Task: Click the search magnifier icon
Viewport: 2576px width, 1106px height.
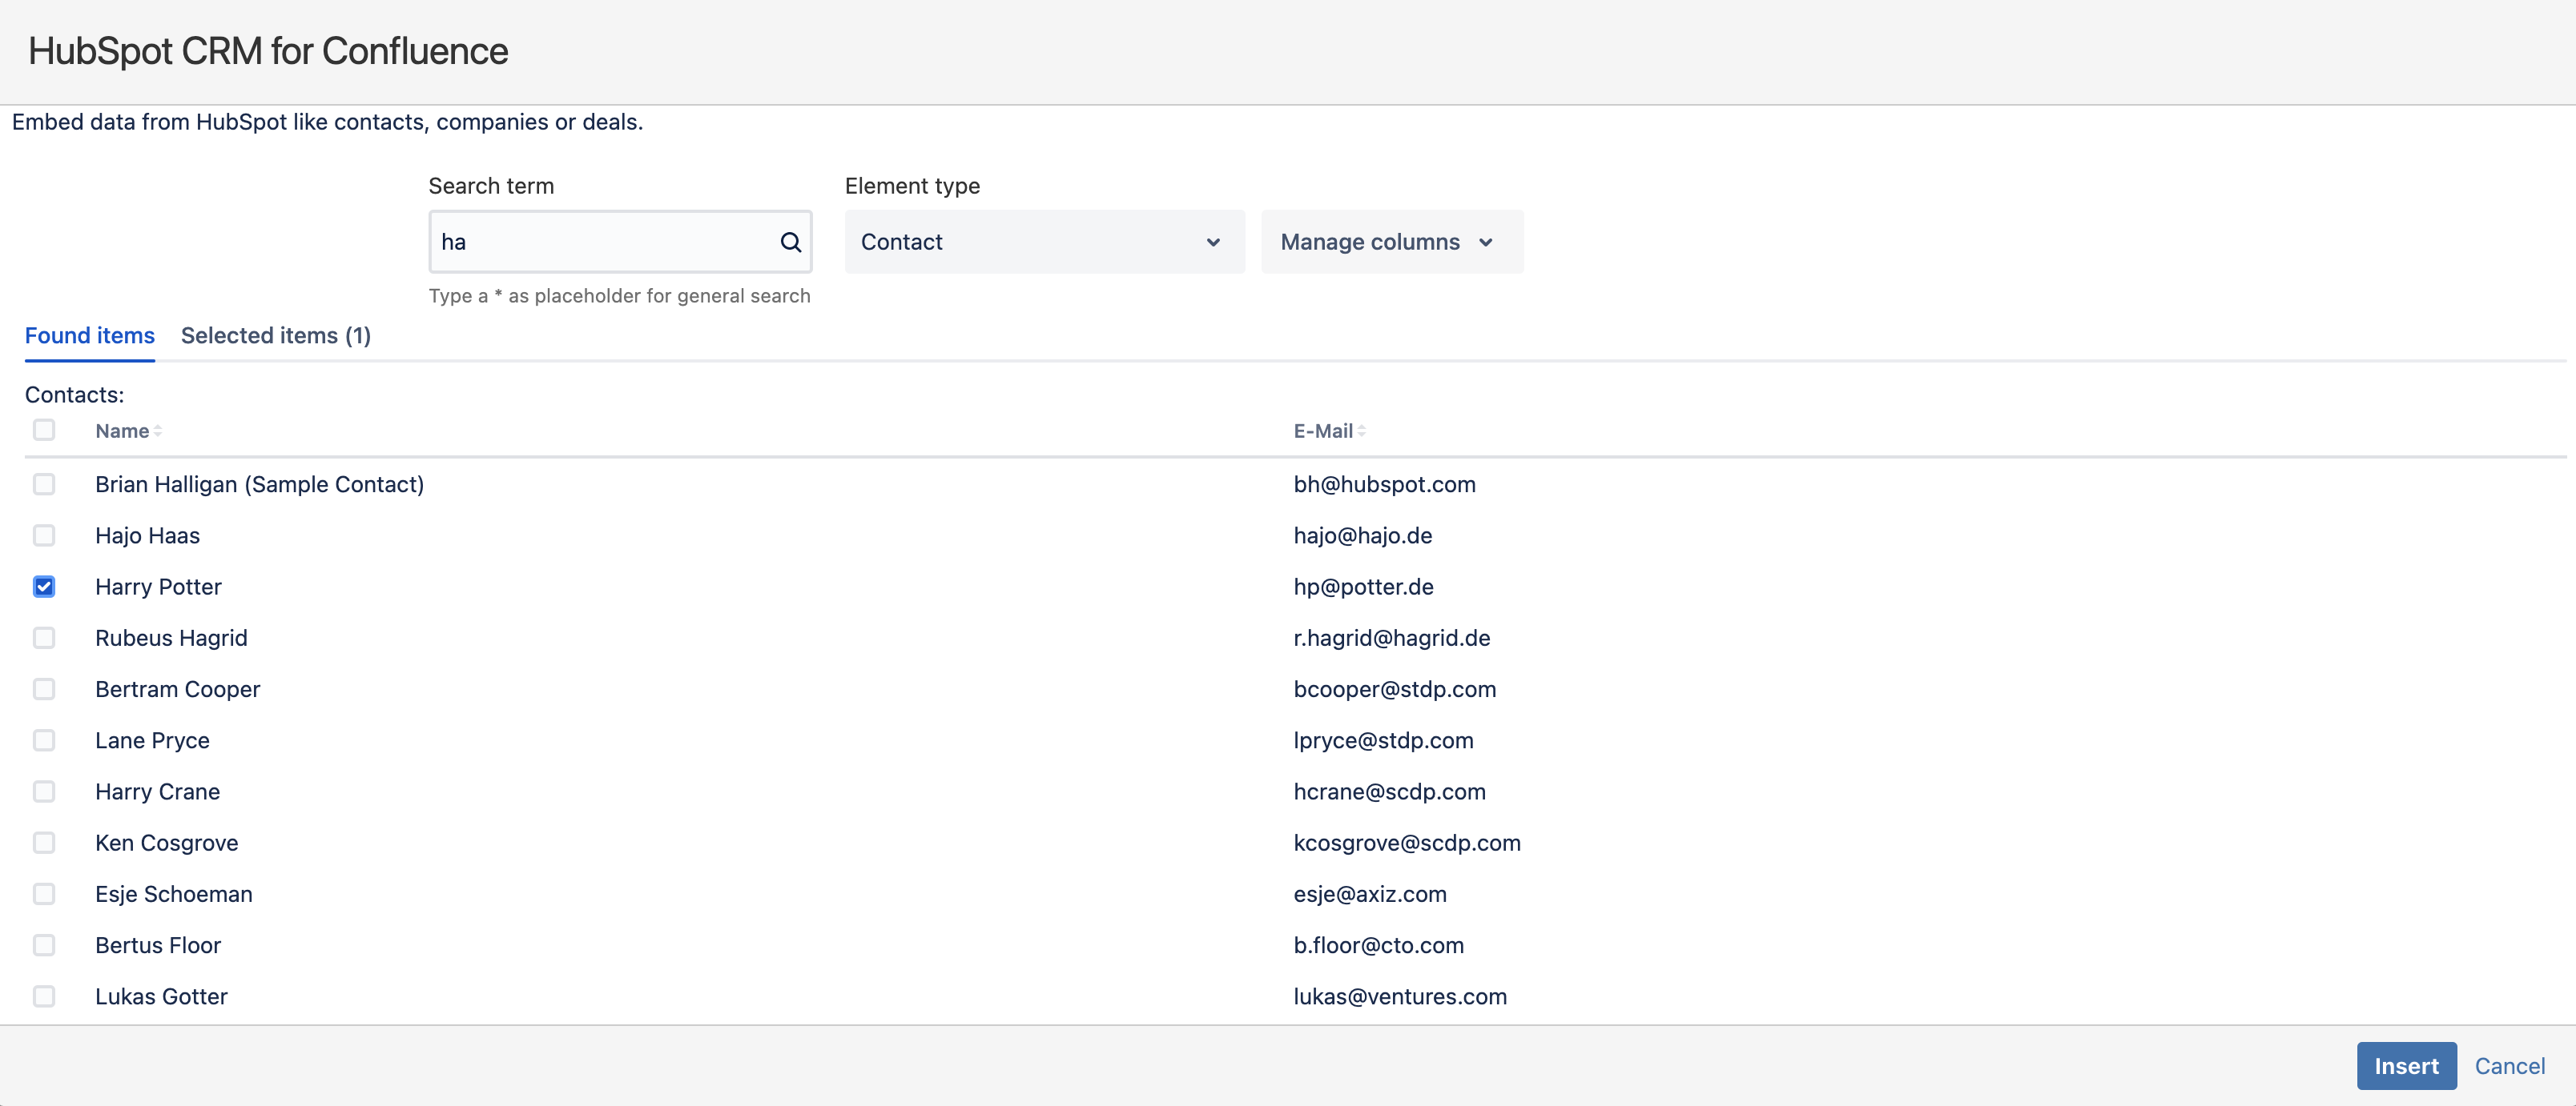Action: click(790, 242)
